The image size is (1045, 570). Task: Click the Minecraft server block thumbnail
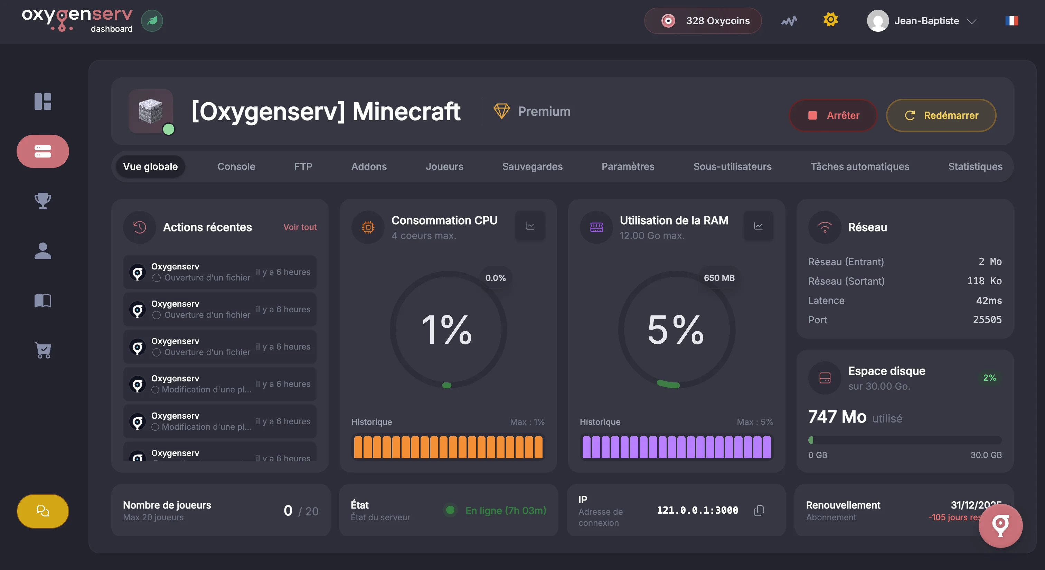tap(151, 111)
